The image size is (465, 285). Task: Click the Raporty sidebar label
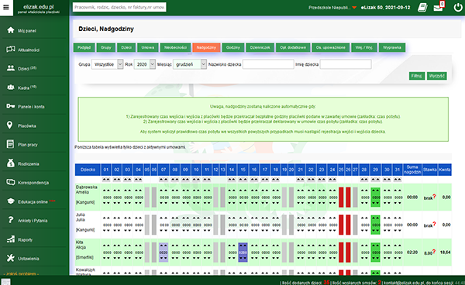click(x=25, y=239)
